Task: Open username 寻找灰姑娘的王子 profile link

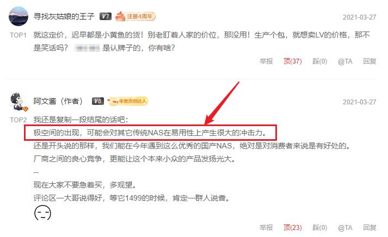Action: click(64, 16)
